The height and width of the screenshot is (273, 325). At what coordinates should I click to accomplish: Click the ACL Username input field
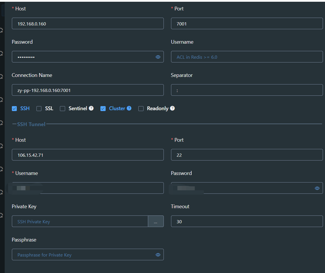click(247, 57)
